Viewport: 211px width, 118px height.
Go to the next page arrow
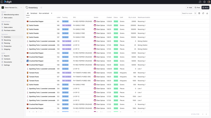point(206,114)
